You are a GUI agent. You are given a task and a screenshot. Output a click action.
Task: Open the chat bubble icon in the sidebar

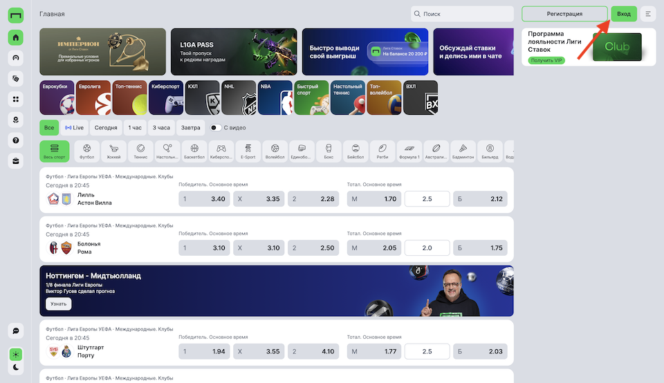pos(16,331)
